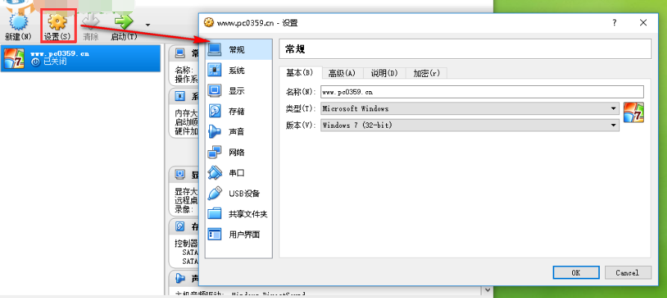Click the 名称(N) name input field

coord(482,91)
